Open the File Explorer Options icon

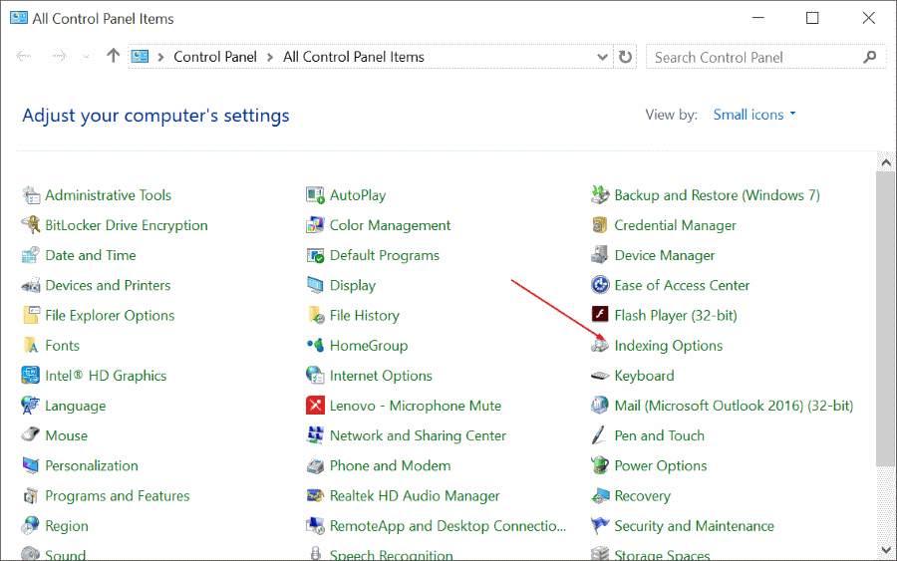tap(31, 316)
